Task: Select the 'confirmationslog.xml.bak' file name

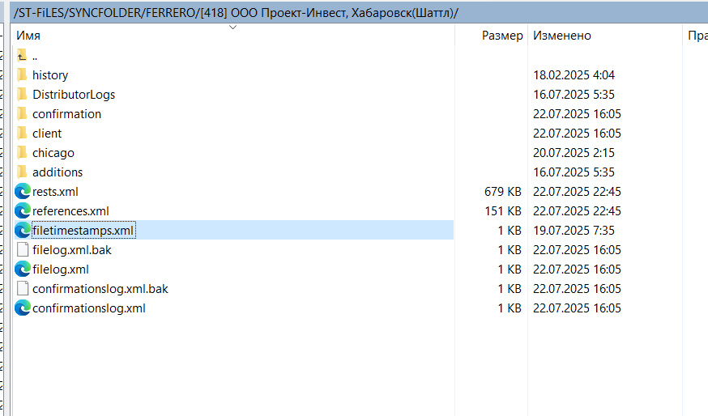Action: coord(100,288)
